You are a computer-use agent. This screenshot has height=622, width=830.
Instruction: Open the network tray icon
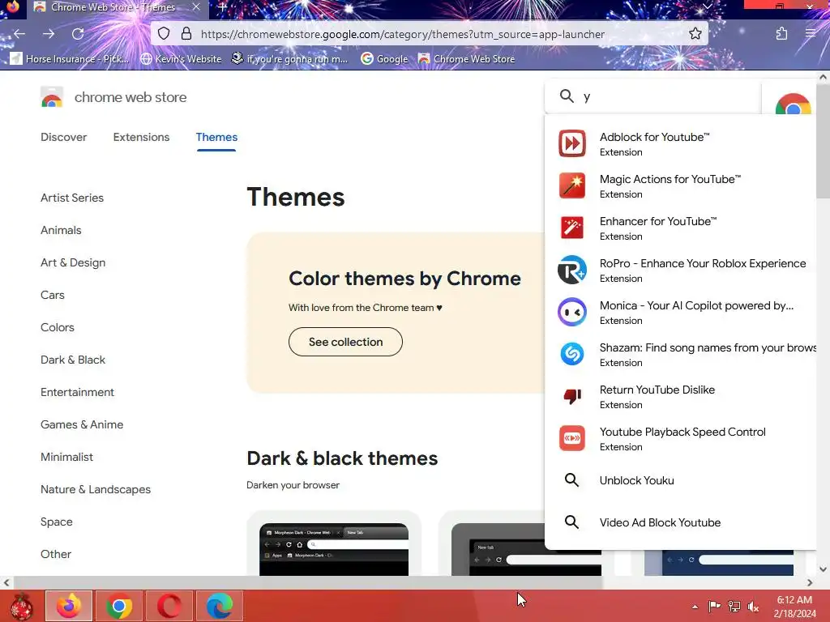(734, 607)
